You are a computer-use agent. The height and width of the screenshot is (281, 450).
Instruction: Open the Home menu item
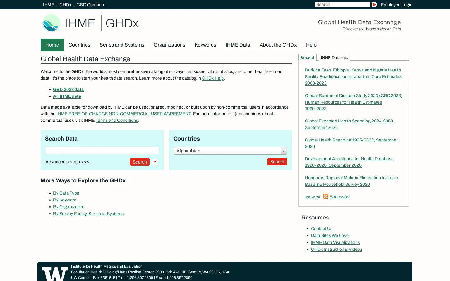coord(52,45)
